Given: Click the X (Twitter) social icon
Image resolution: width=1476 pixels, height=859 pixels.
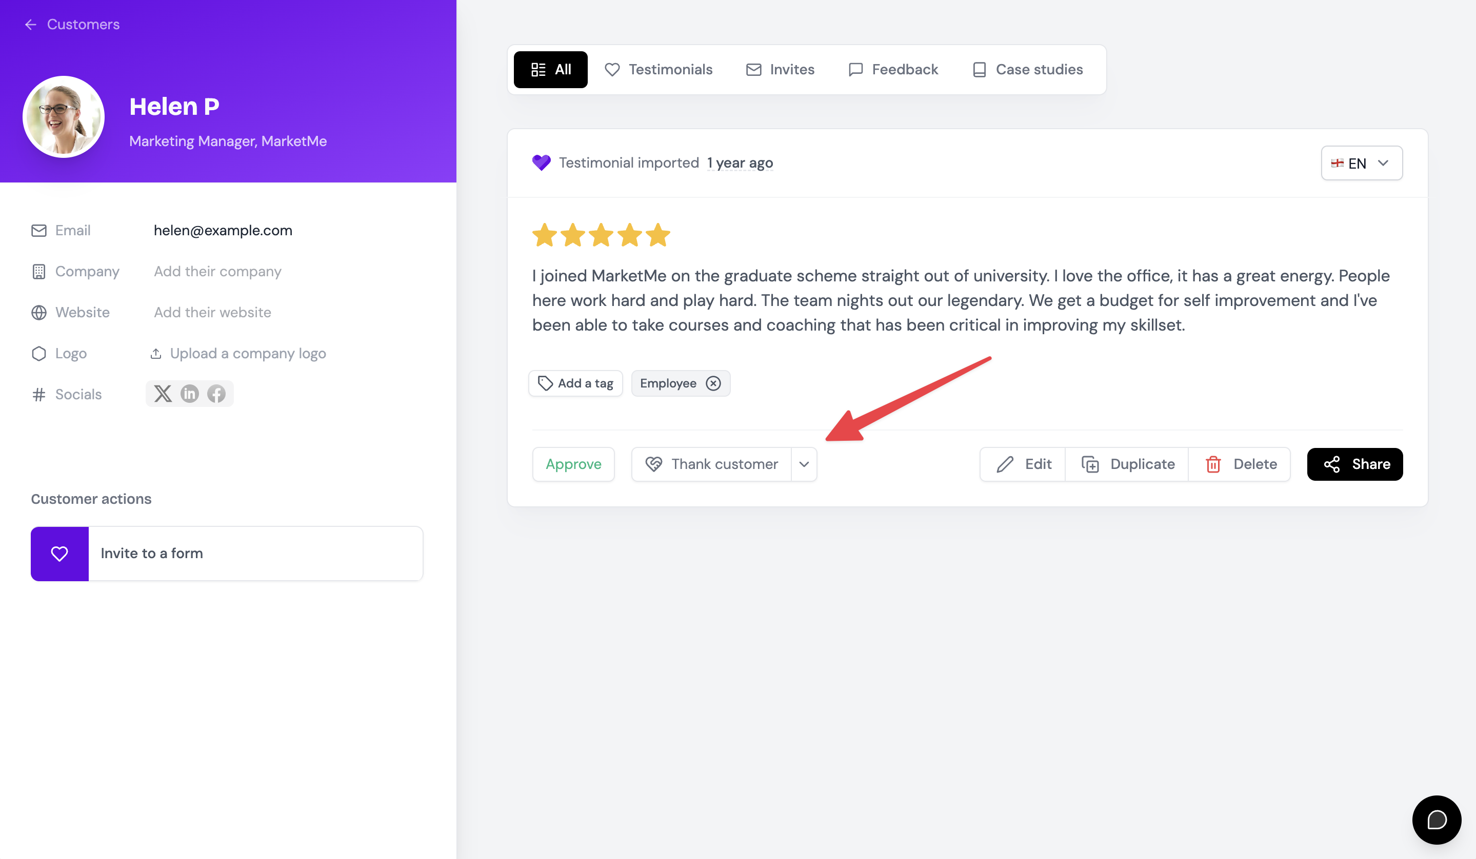Looking at the screenshot, I should pos(163,394).
